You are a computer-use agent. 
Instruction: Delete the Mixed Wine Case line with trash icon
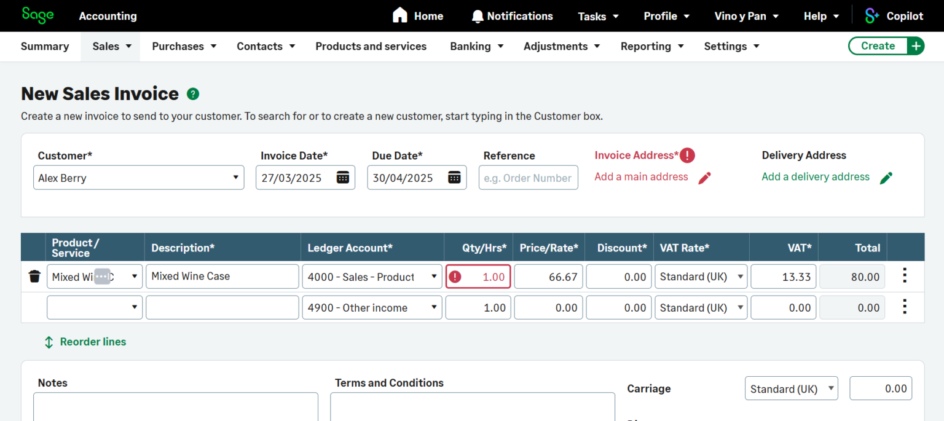[34, 276]
